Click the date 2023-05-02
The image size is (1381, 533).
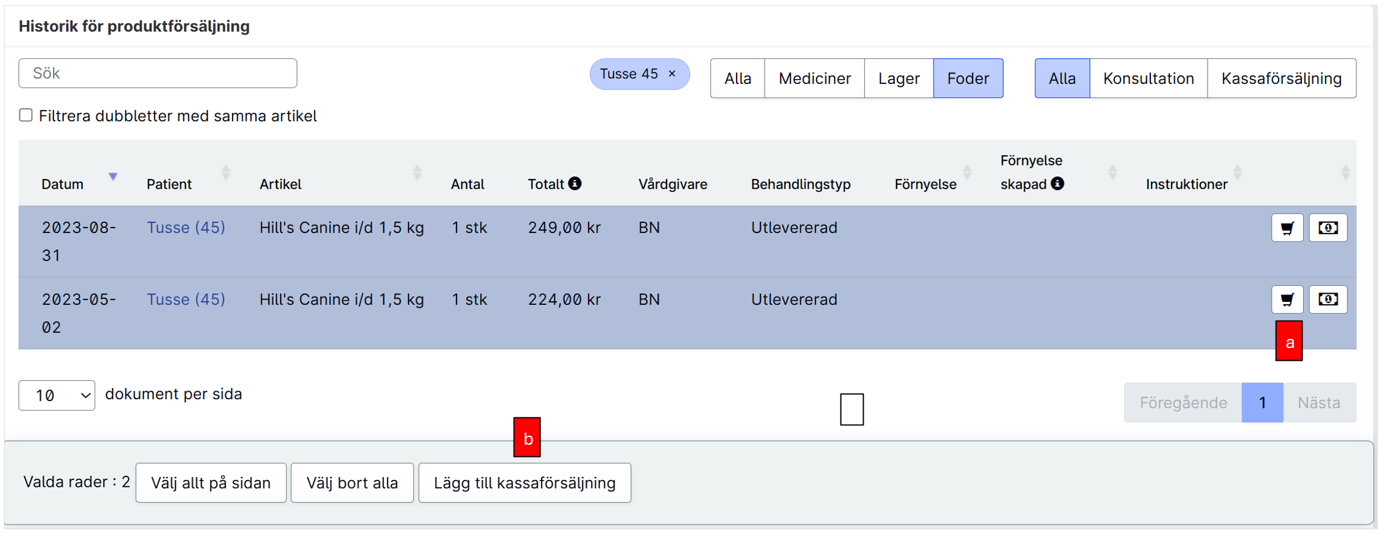pos(79,313)
